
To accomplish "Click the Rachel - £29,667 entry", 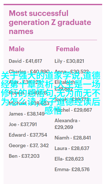I will pyautogui.click(x=73, y=110).
